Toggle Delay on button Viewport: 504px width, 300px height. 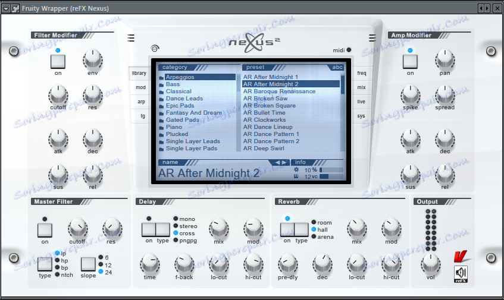tap(149, 229)
